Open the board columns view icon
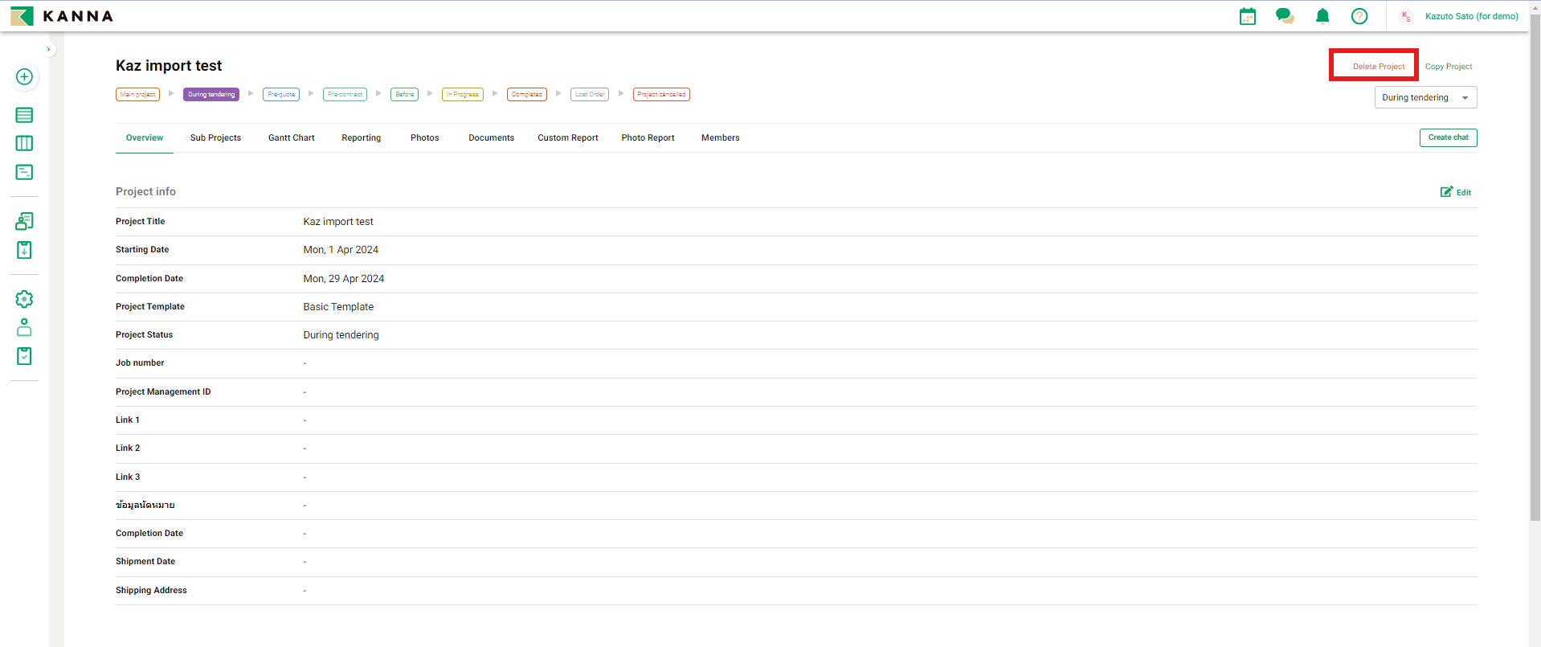Viewport: 1541px width, 647px height. point(24,143)
